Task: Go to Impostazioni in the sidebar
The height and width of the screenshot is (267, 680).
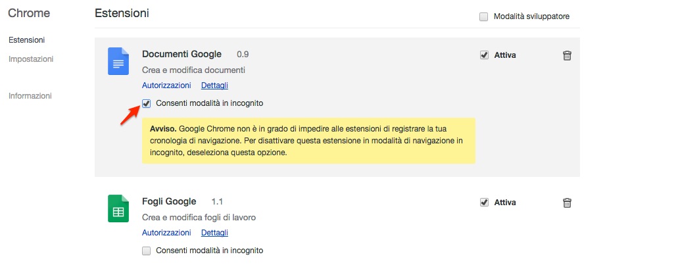Action: 31,59
